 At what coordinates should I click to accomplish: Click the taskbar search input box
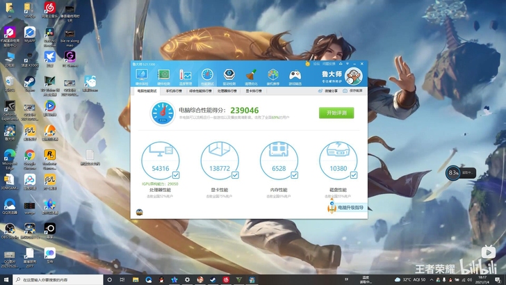pyautogui.click(x=58, y=279)
